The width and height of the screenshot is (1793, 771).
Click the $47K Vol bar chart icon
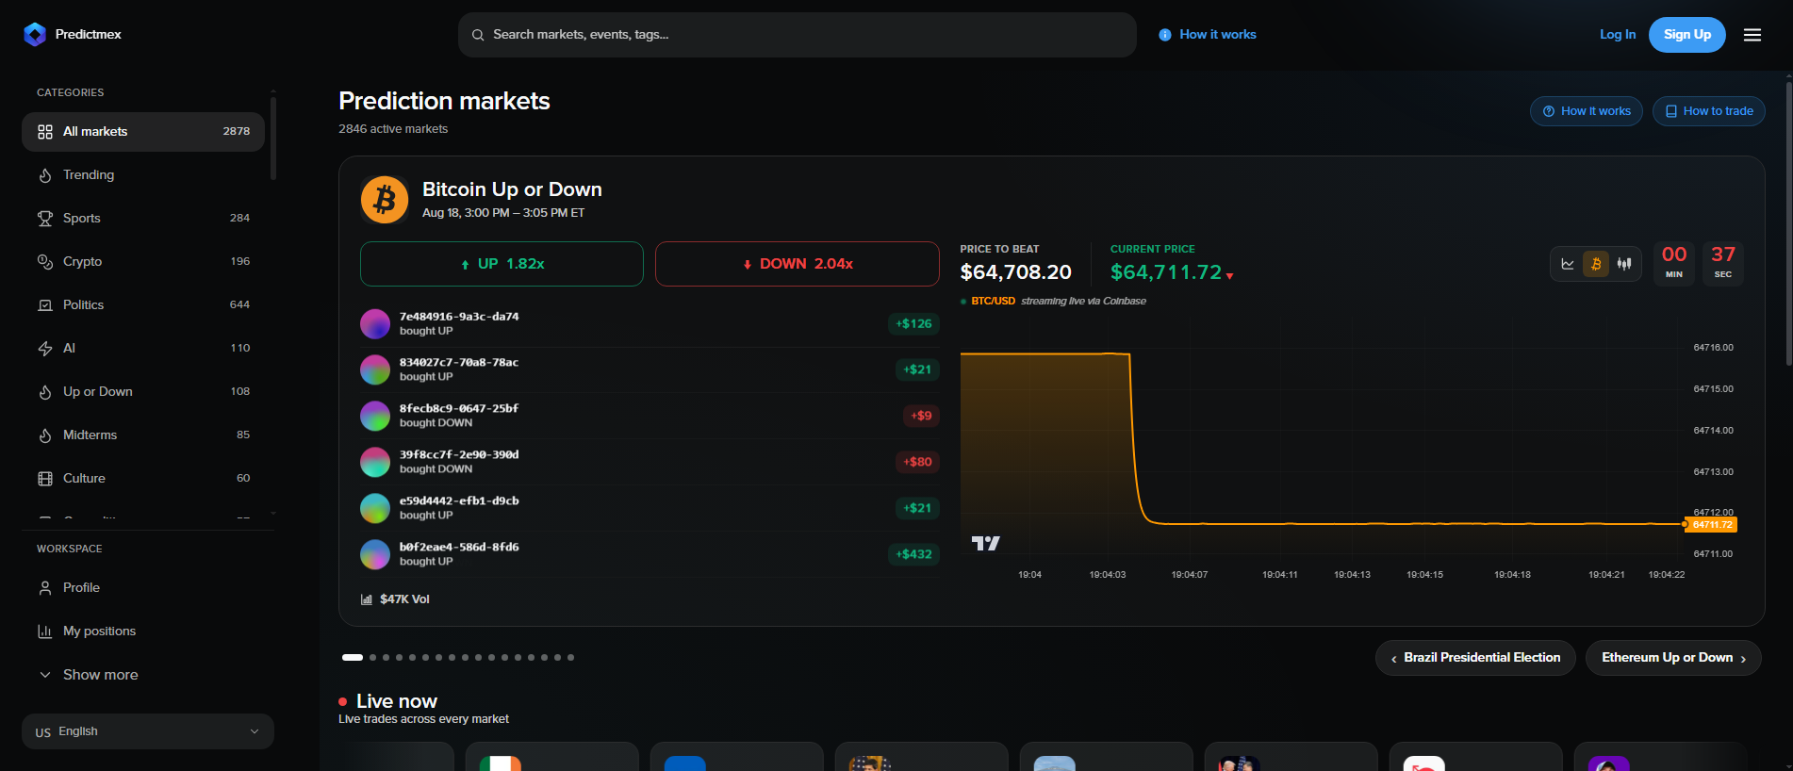pos(367,599)
